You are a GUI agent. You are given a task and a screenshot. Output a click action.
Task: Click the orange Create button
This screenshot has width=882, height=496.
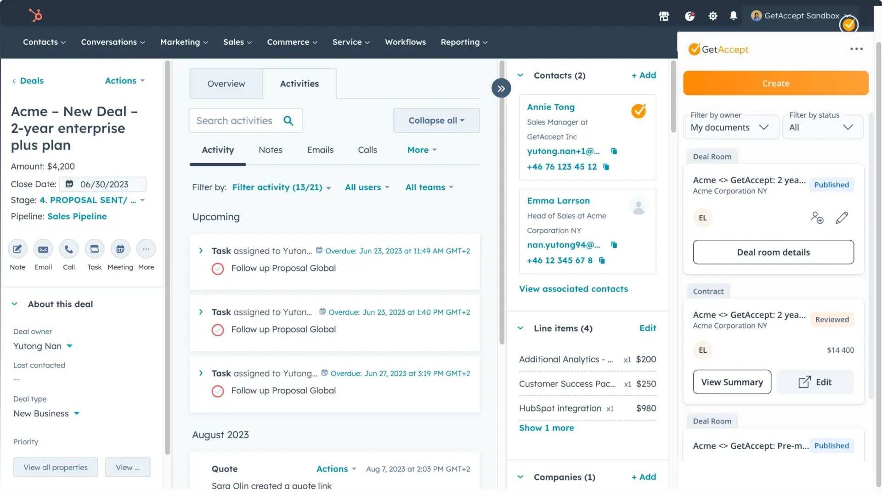coord(776,83)
